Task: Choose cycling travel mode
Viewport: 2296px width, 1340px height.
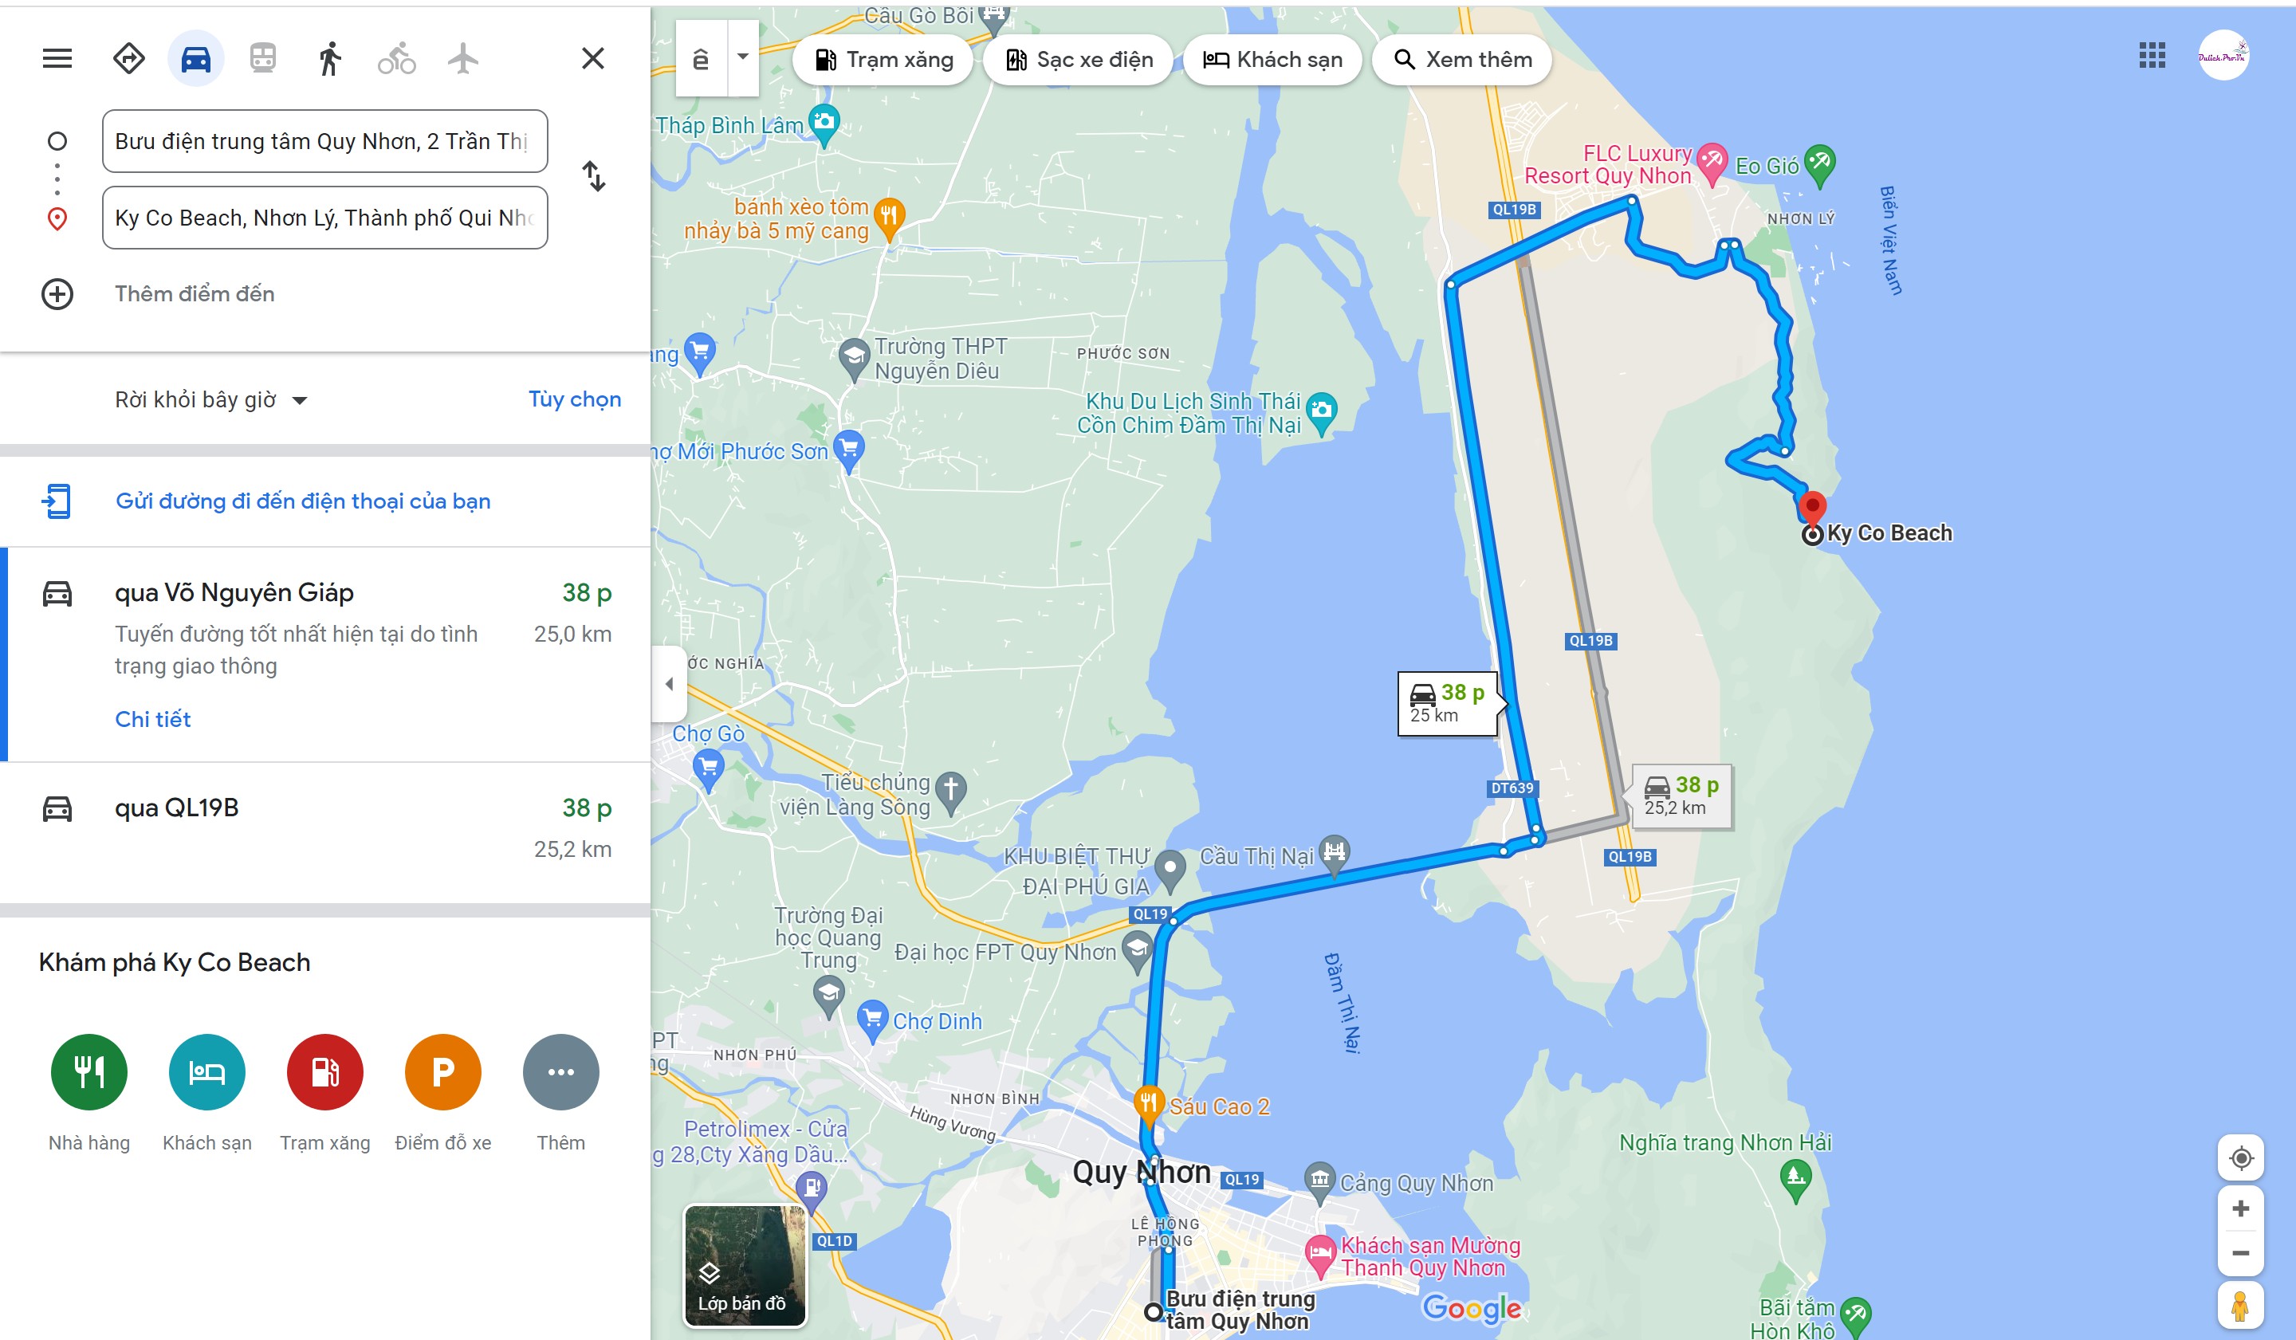Action: [x=396, y=59]
